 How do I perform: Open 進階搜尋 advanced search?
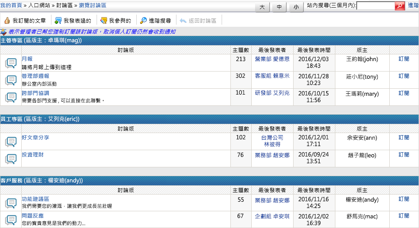pyautogui.click(x=156, y=20)
